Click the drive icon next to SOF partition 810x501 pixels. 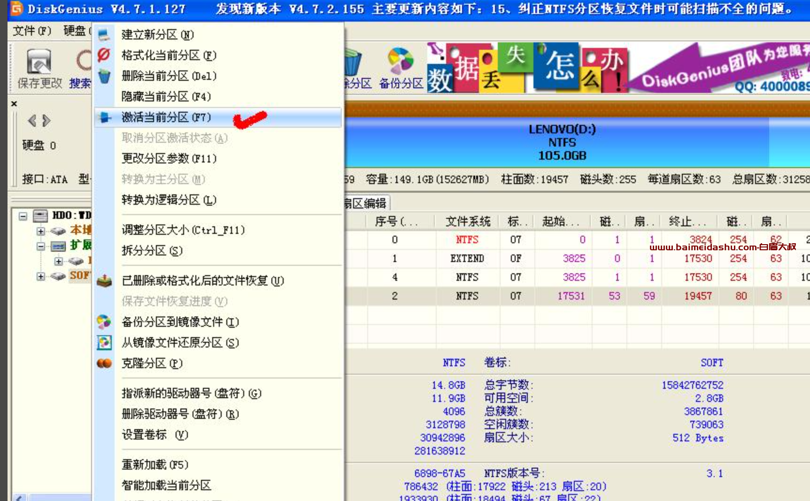58,276
